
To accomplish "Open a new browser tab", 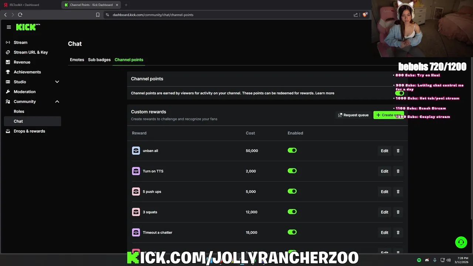I will coord(126,5).
